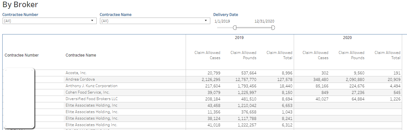Click the 348,480 cases value in 2020
The image size is (407, 130).
(321, 80)
